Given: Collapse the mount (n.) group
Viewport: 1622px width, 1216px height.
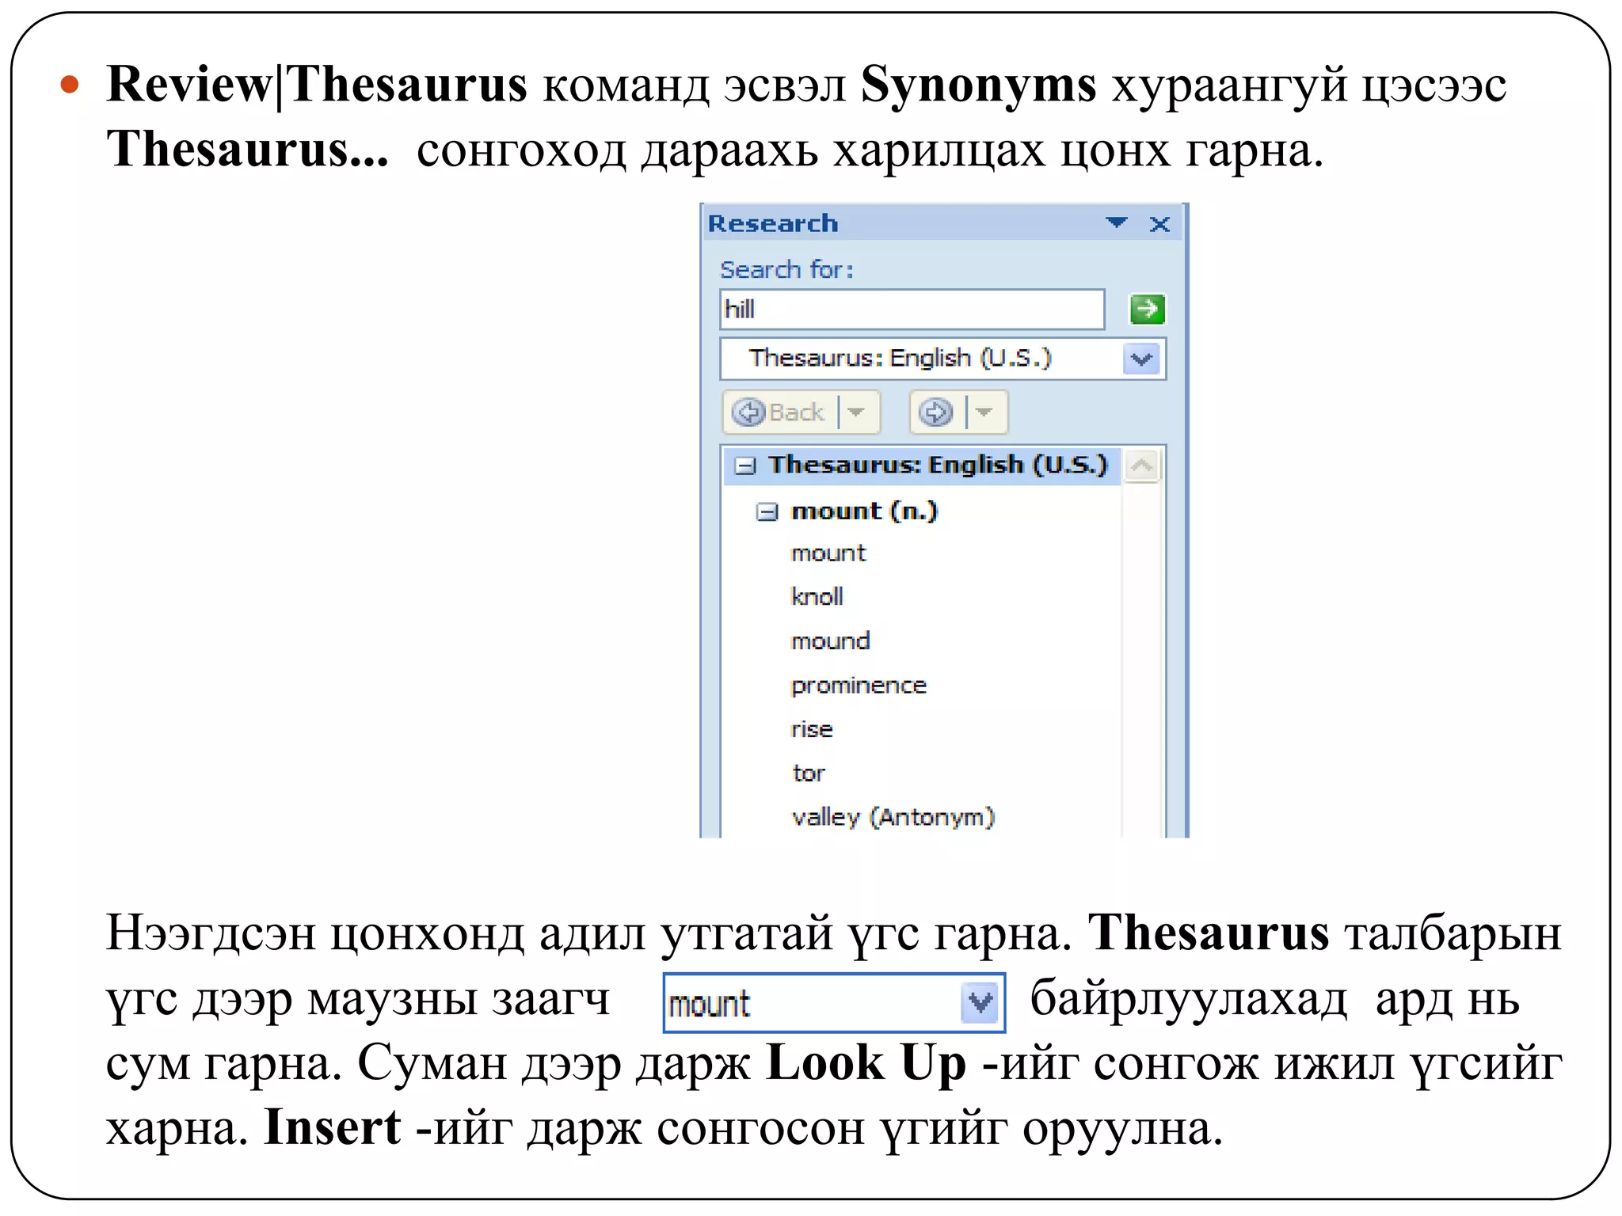Looking at the screenshot, I should pos(767,512).
